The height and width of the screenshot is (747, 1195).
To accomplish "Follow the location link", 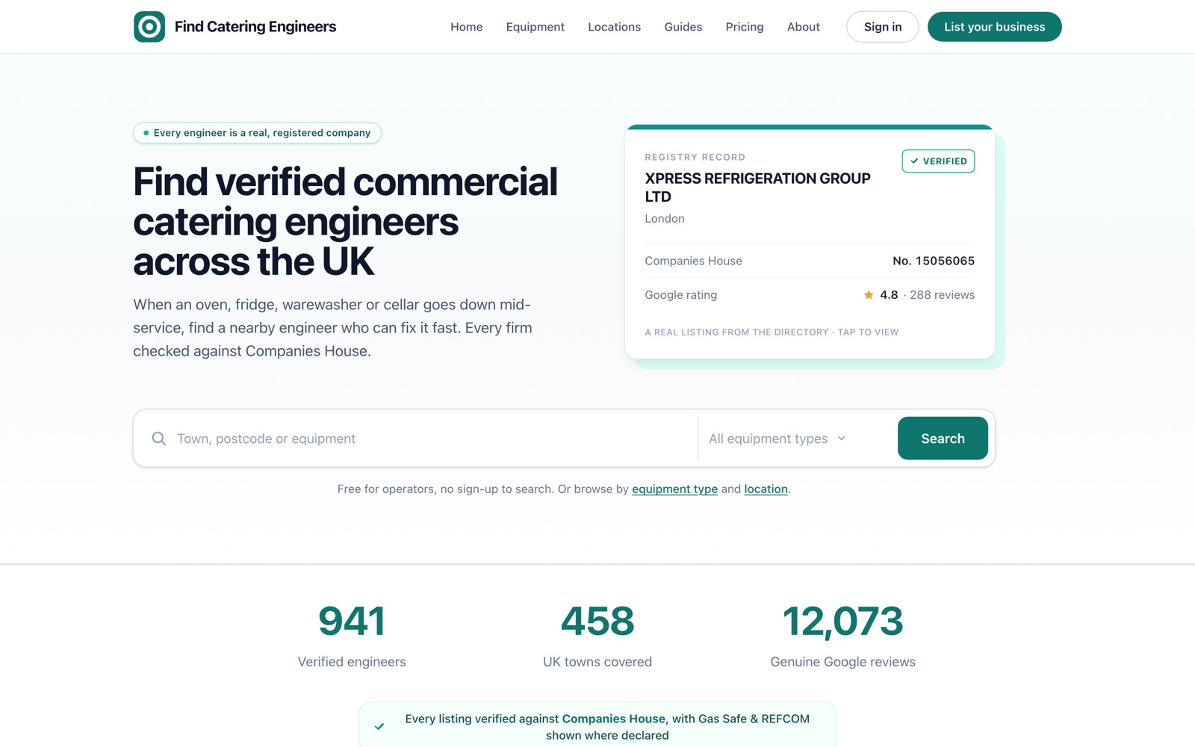I will [766, 489].
